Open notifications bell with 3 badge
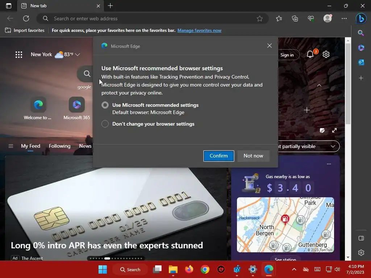This screenshot has width=371, height=278. tap(310, 54)
